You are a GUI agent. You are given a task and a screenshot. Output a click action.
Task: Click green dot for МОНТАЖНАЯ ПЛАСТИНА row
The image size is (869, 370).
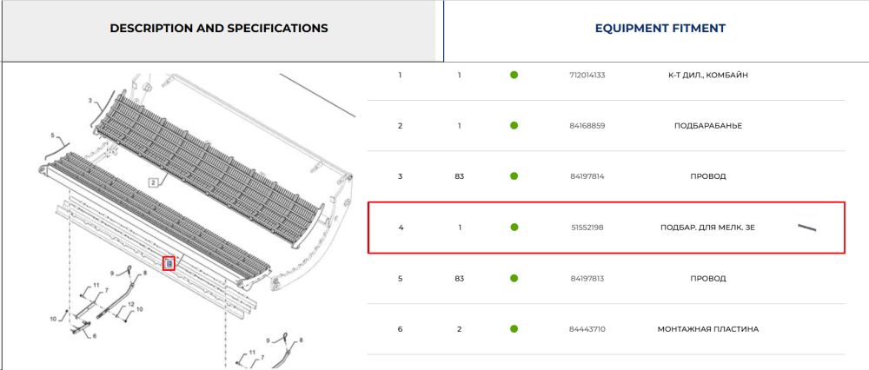[x=514, y=329]
